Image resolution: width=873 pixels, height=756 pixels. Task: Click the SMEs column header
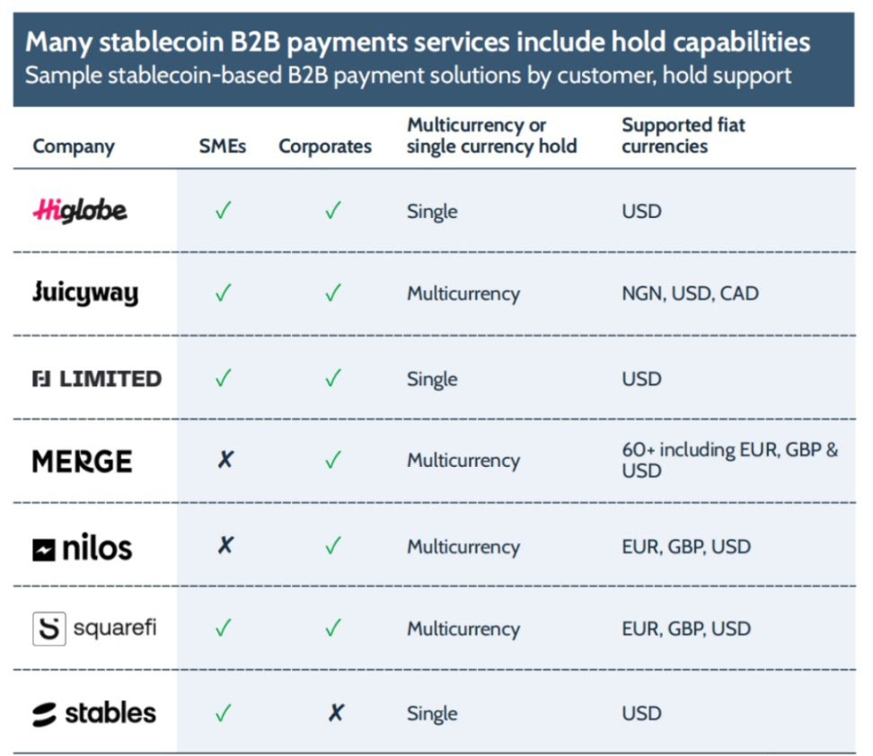[224, 146]
